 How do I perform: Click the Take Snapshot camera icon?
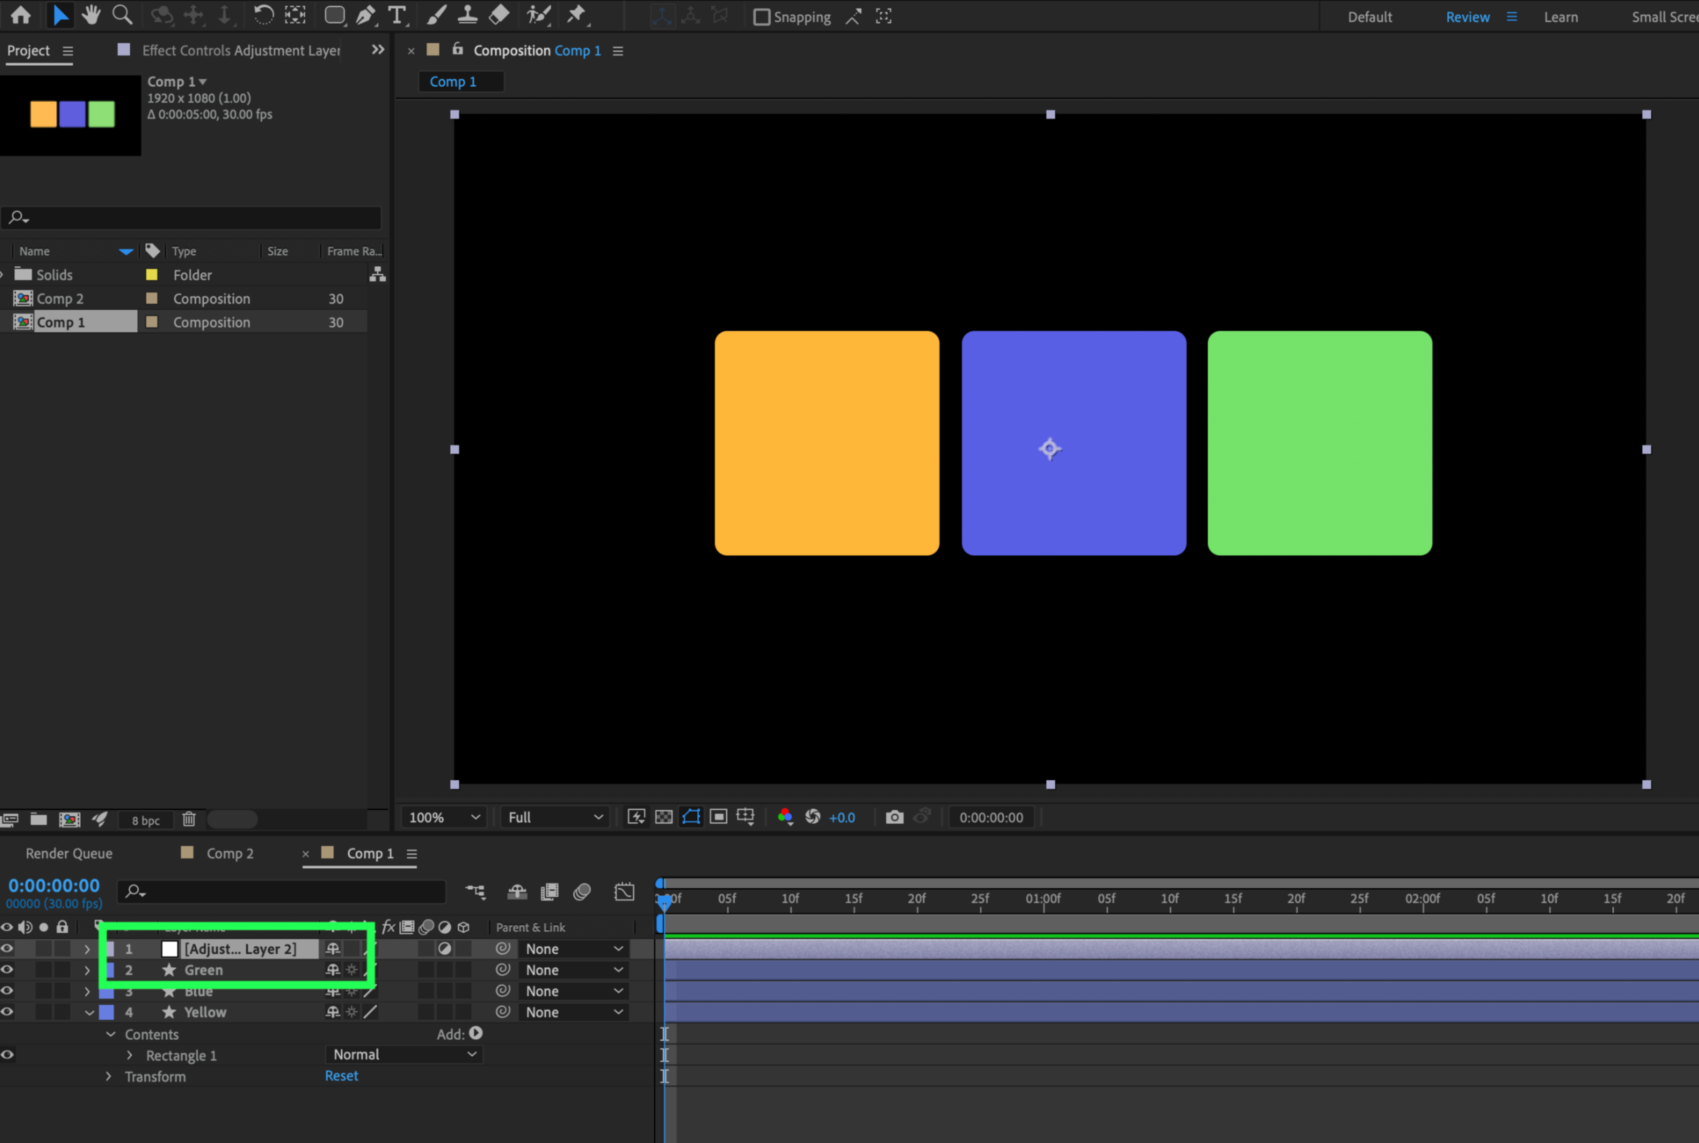[895, 817]
